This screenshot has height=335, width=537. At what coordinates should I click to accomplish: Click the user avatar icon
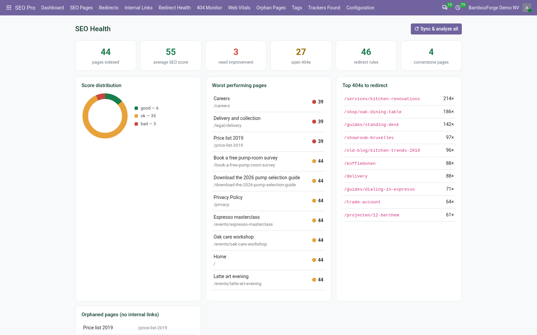pos(527,8)
